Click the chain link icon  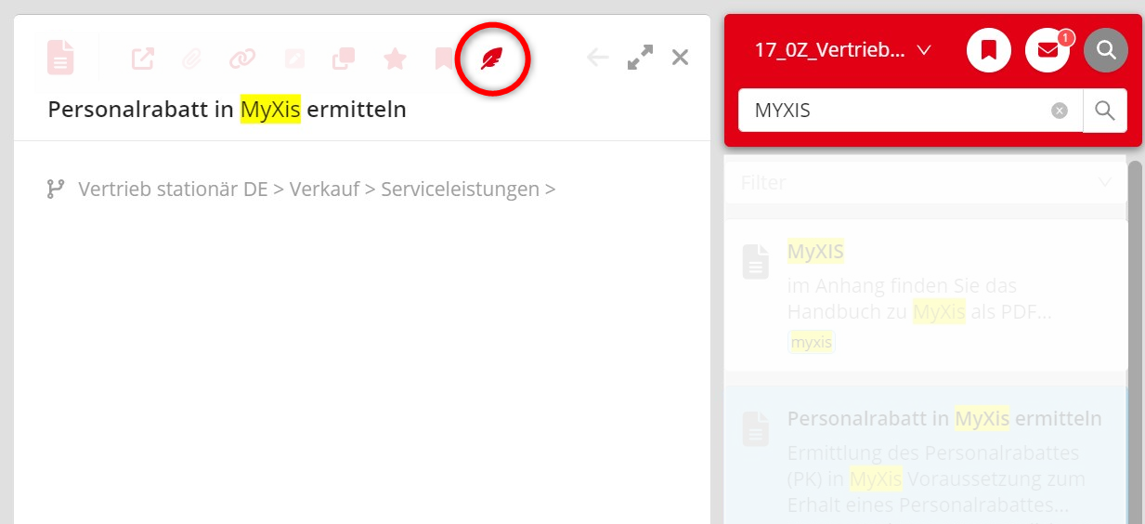pos(242,59)
